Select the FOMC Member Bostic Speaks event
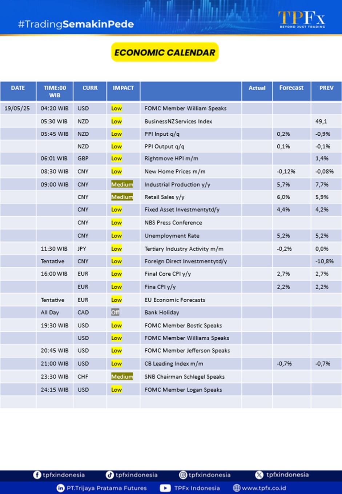The image size is (342, 494). 183,326
